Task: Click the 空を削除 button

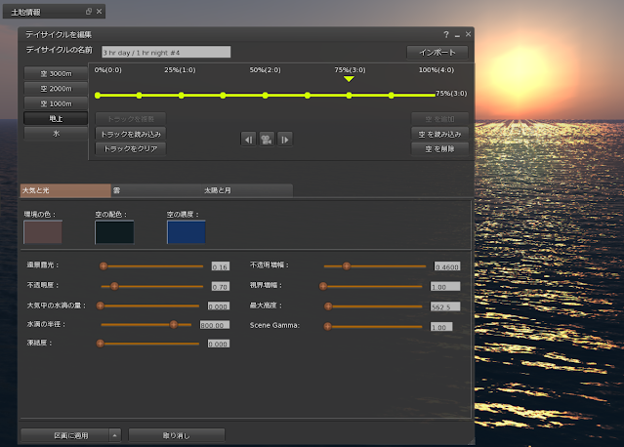Action: pos(439,148)
